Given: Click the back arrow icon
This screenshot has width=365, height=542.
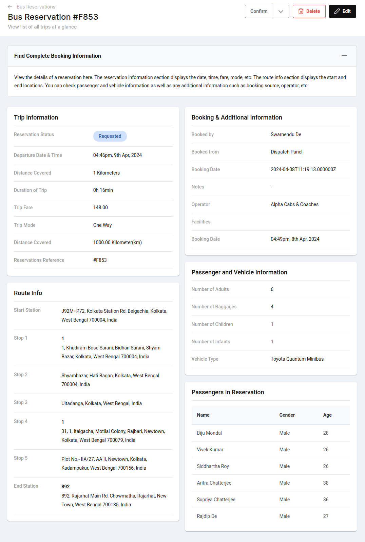Looking at the screenshot, I should [10, 7].
